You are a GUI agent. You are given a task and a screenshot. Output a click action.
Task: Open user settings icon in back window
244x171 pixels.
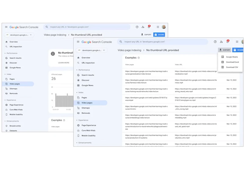pos(143,27)
